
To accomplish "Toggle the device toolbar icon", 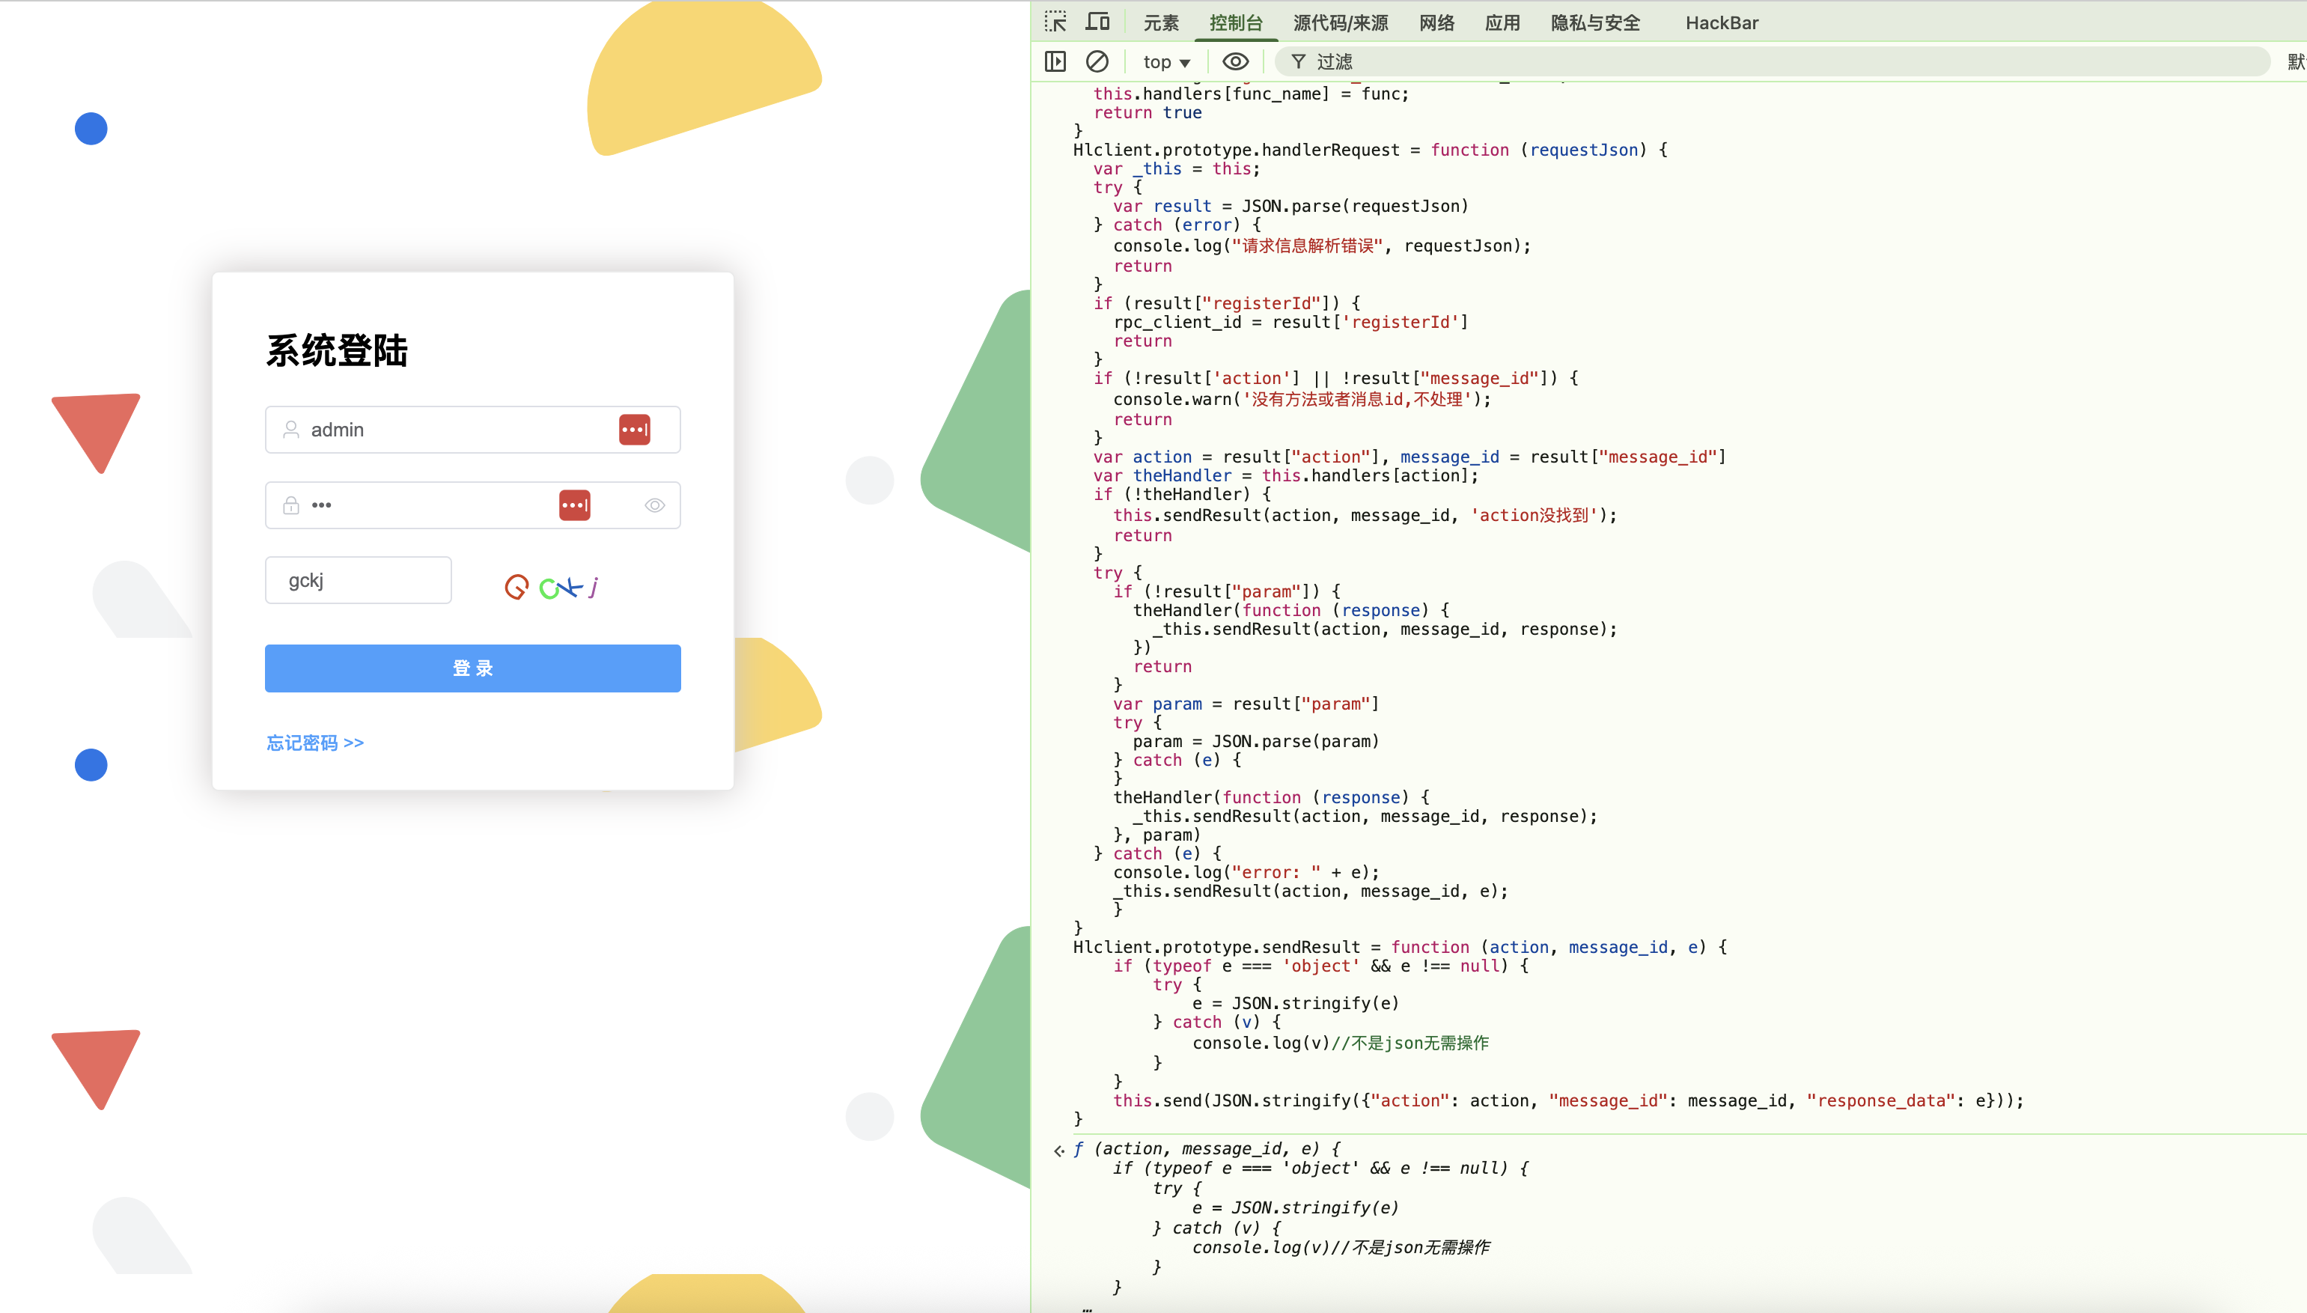I will [1097, 22].
